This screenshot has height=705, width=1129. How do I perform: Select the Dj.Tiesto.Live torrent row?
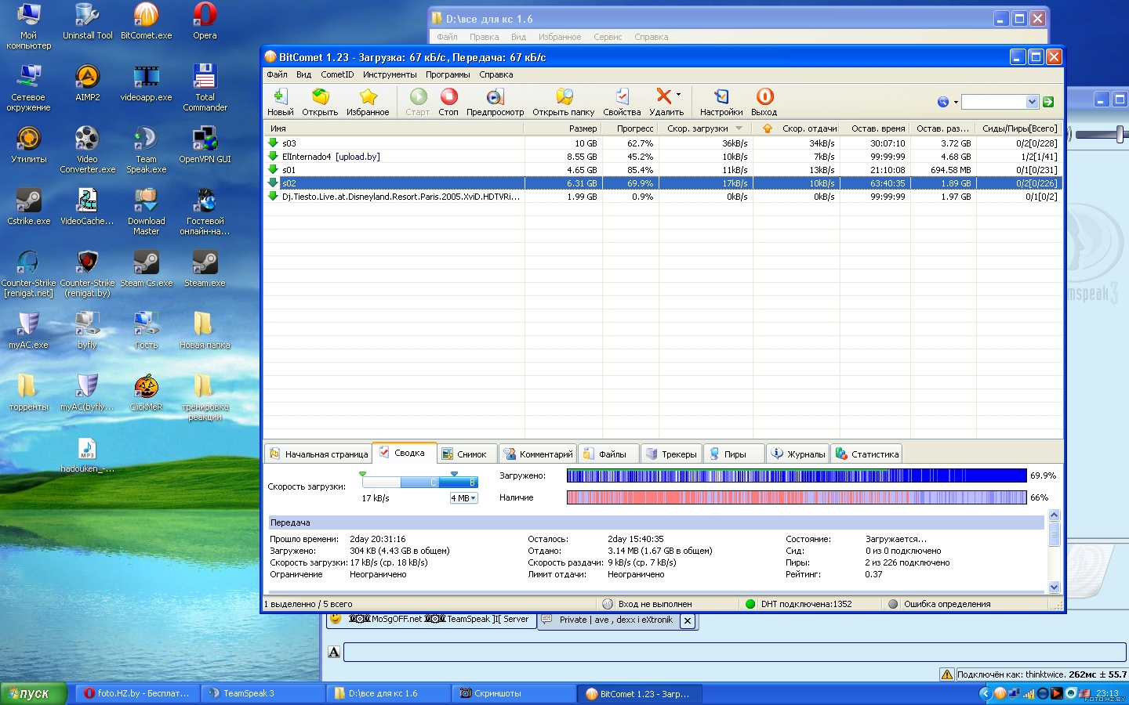(663, 197)
